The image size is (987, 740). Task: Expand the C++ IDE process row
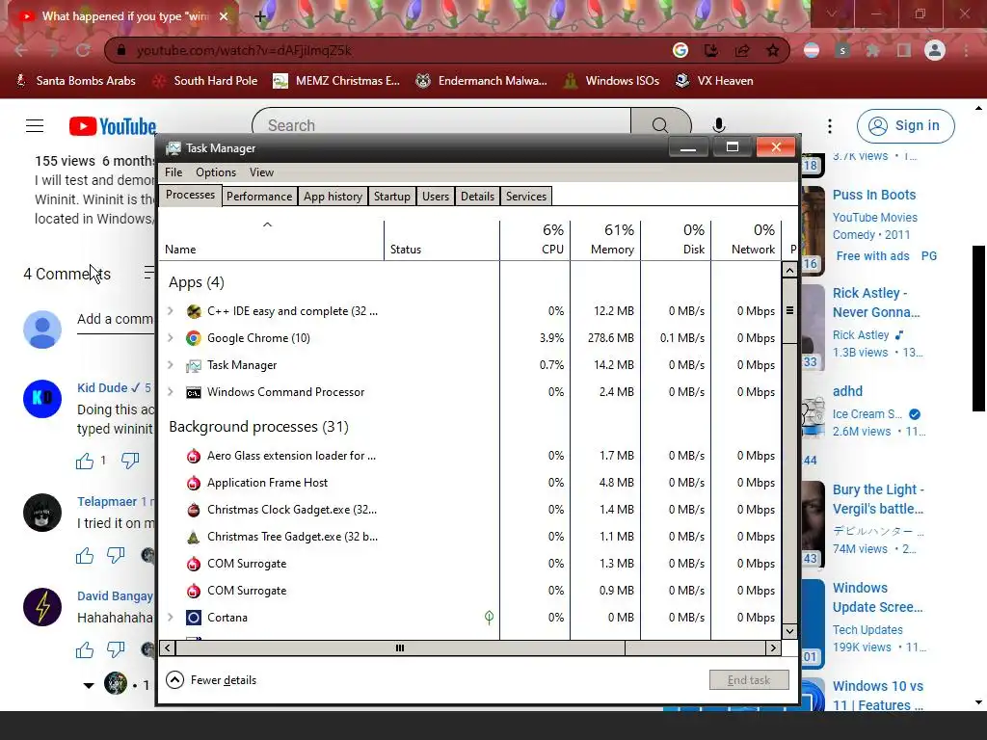170,311
